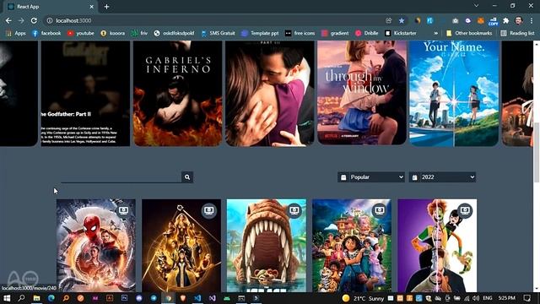Open the Encanto movie poster
The width and height of the screenshot is (540, 304).
pyautogui.click(x=352, y=246)
